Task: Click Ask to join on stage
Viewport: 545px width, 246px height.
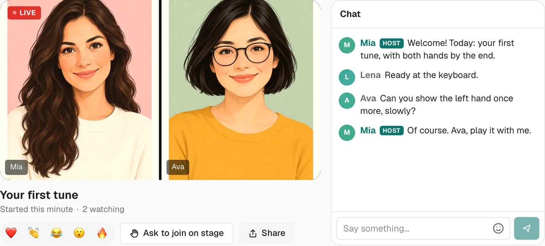Action: (x=177, y=233)
